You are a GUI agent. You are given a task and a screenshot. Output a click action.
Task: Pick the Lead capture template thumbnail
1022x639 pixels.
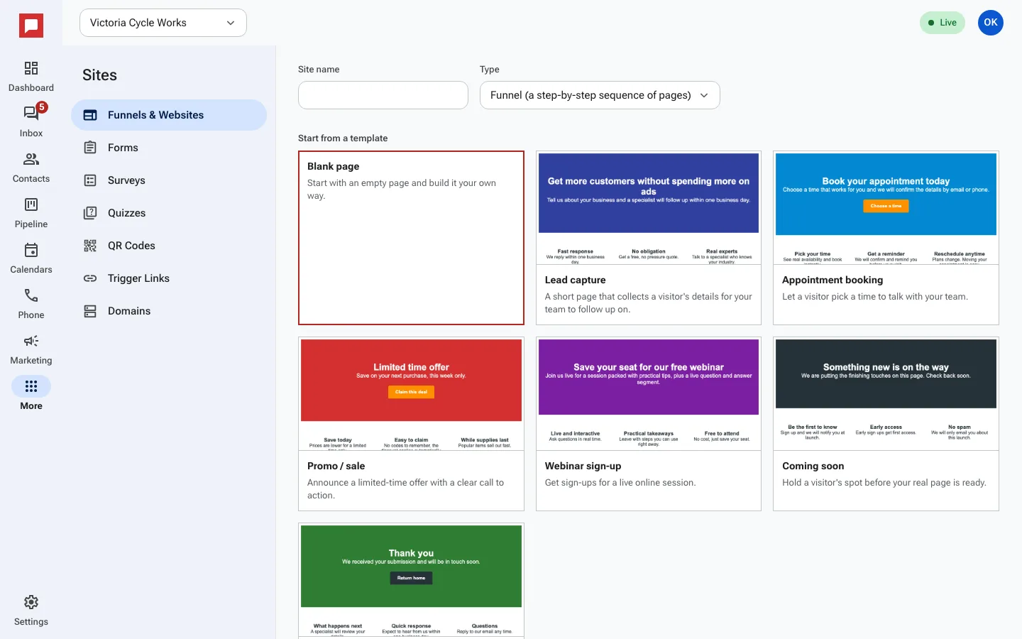(649, 209)
